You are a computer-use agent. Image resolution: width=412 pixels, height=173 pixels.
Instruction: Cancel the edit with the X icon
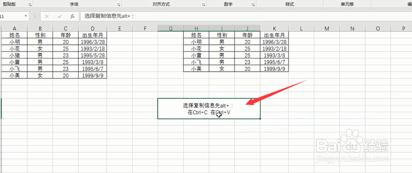click(x=47, y=16)
